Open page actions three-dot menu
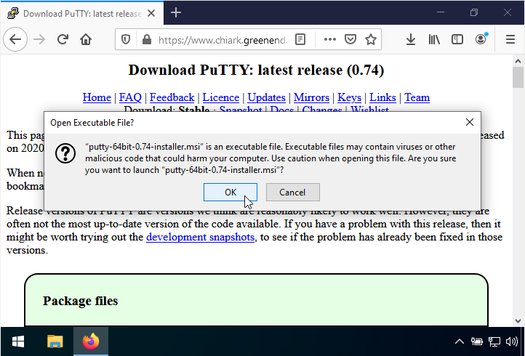Viewport: 525px width, 356px height. [x=330, y=40]
